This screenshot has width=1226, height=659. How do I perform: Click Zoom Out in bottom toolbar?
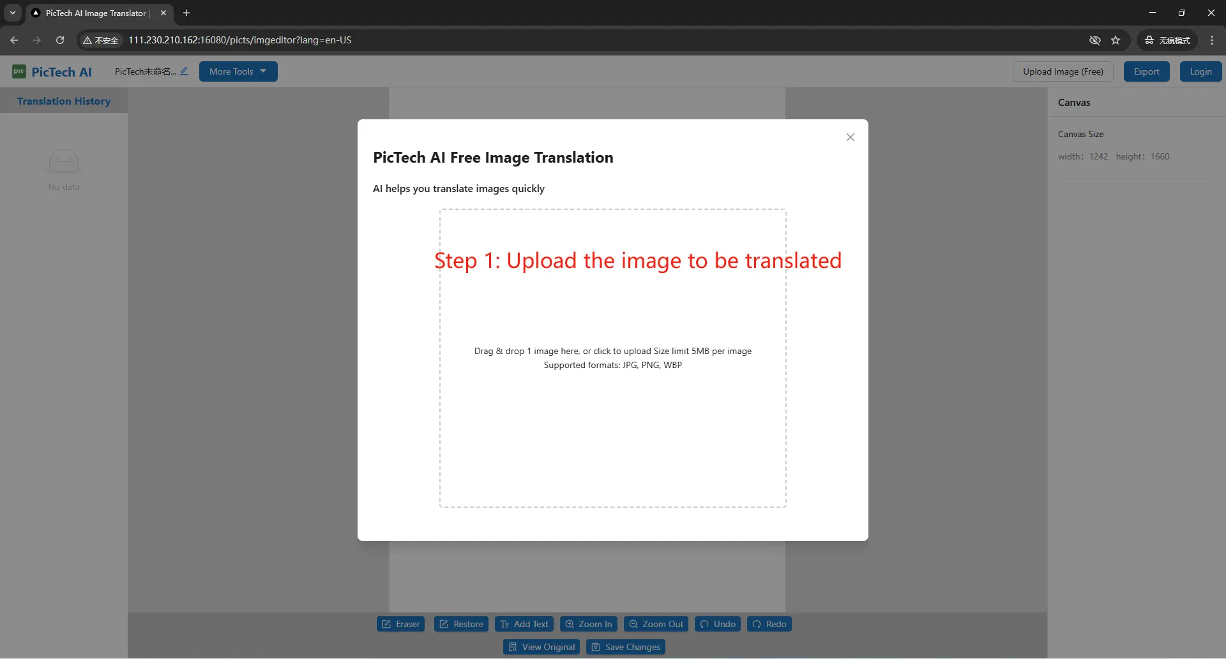click(x=655, y=624)
